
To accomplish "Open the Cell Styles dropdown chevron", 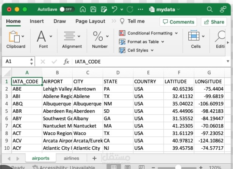I will 152,50.
